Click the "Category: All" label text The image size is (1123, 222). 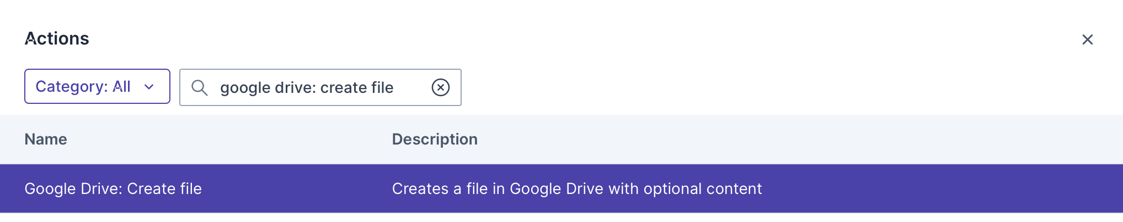83,86
